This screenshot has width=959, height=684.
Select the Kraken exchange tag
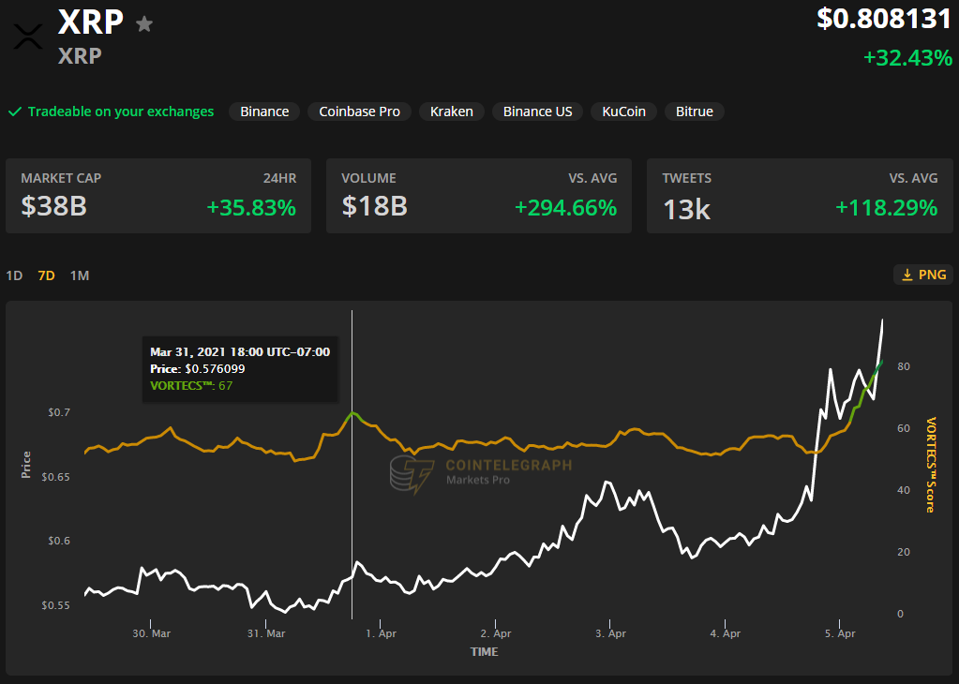[451, 111]
